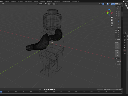
Task: Switch to Rendering workspace tab
Action: coord(49,1)
